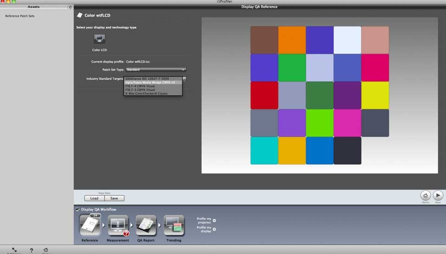Image resolution: width=446 pixels, height=254 pixels.
Task: Click the Color wtfLCD.icc profile name
Action: 138,62
